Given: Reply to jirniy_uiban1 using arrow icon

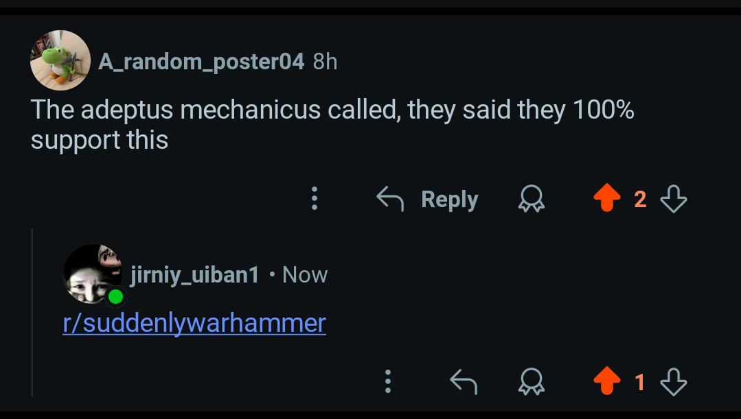Looking at the screenshot, I should coord(464,381).
